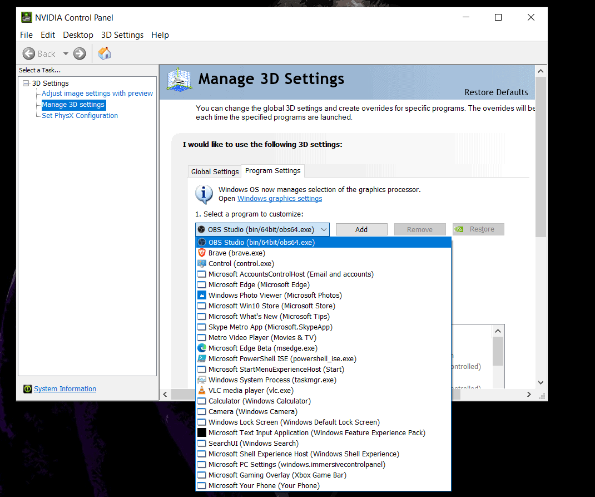This screenshot has height=497, width=595.
Task: Select Manage 3D settings in task tree
Action: [x=73, y=105]
